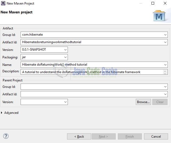Click the 0.0.1-SNAPSHOT version text

[x=34, y=50]
